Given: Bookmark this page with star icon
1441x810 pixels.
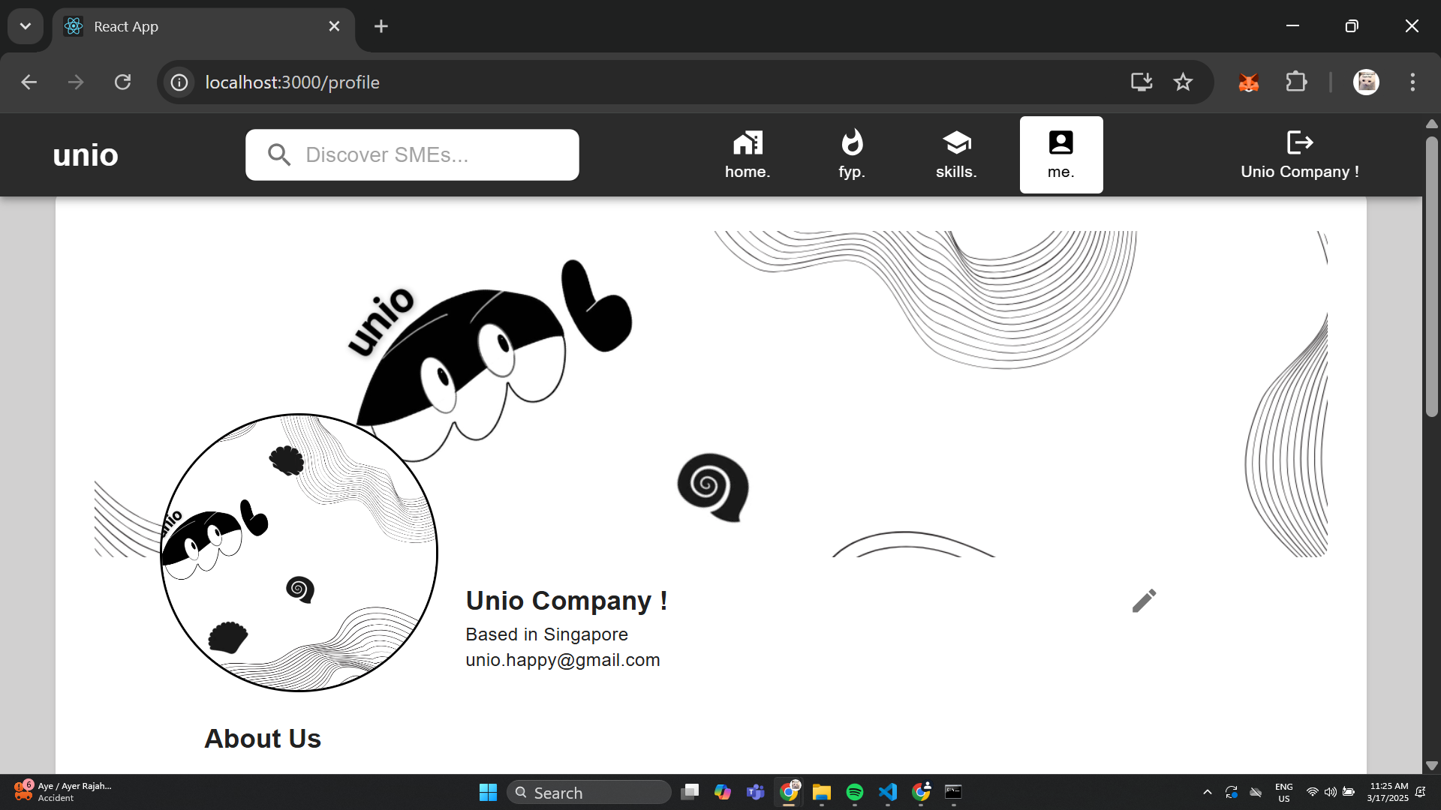Looking at the screenshot, I should tap(1183, 82).
